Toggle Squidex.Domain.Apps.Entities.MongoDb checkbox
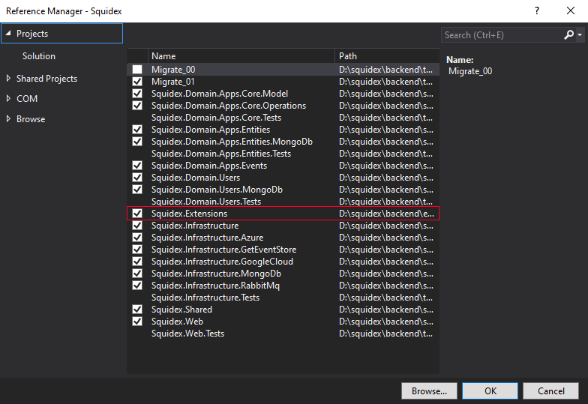The width and height of the screenshot is (588, 404). point(137,141)
